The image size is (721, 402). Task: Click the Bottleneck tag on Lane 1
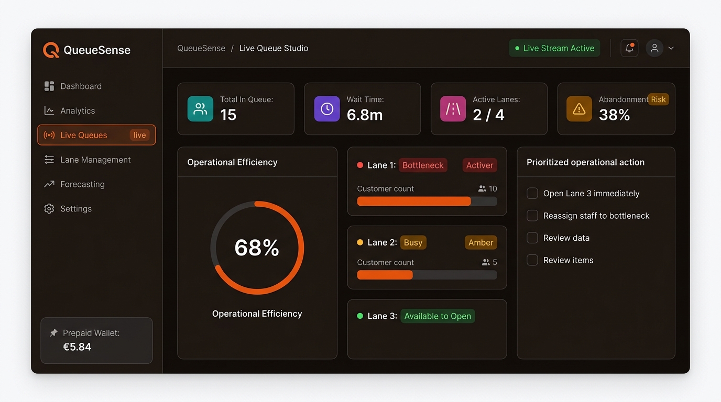423,165
